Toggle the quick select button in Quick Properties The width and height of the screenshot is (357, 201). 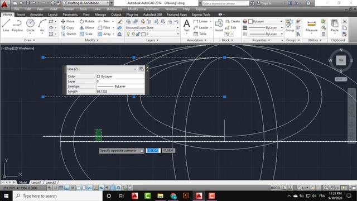pos(141,69)
